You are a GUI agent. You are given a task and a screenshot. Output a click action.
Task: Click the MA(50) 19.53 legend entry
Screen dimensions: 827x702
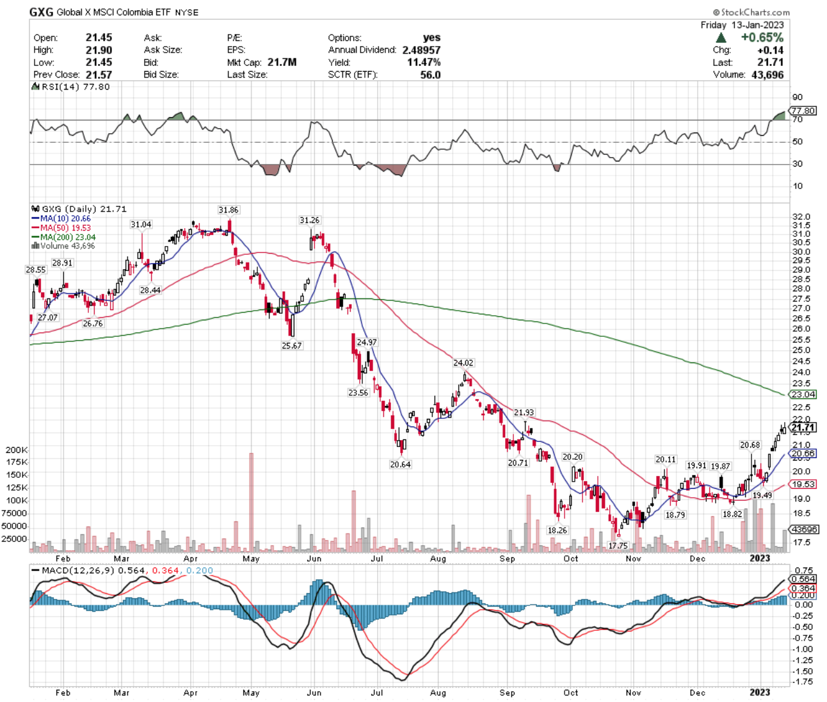pyautogui.click(x=61, y=227)
